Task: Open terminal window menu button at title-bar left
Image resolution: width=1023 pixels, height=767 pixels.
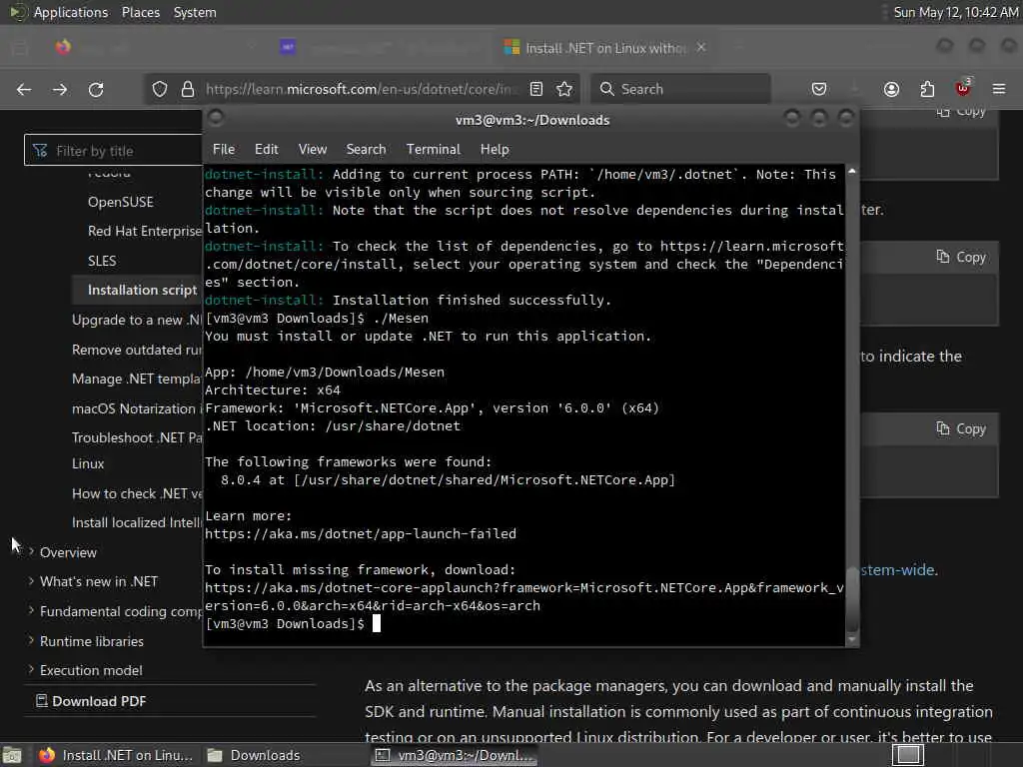Action: click(216, 118)
